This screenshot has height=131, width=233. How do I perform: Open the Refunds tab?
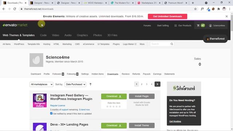click(136, 74)
